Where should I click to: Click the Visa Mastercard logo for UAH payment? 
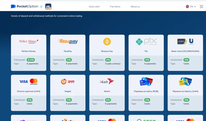pos(29,82)
